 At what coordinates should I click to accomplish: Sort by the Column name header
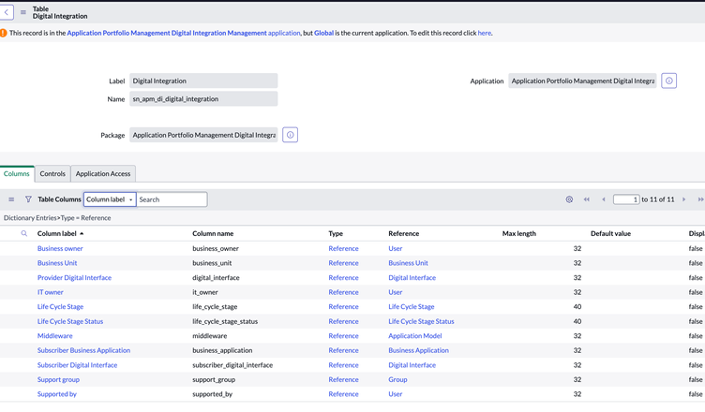click(213, 234)
